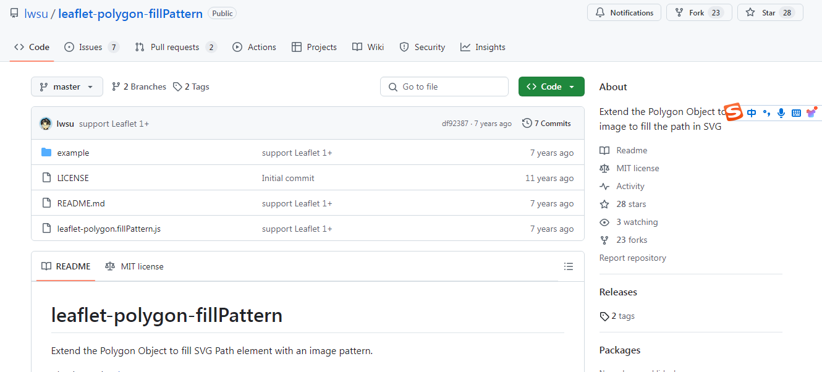The height and width of the screenshot is (372, 822).
Task: Open the MIT license link in About
Action: pyautogui.click(x=629, y=168)
